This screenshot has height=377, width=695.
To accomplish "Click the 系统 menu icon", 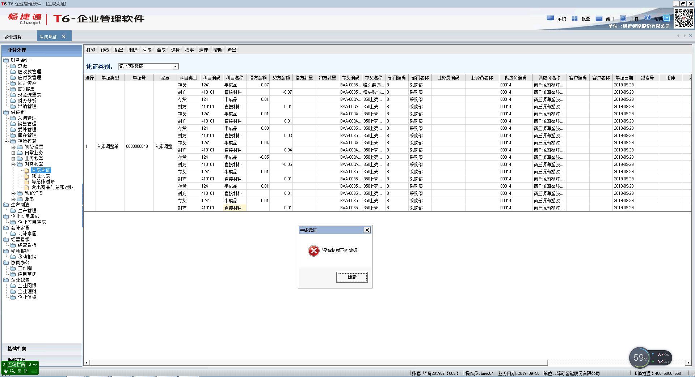I will tap(550, 18).
